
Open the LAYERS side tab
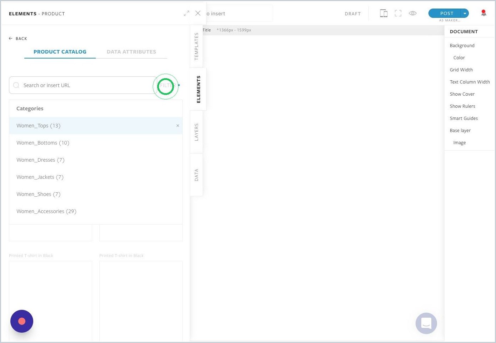point(196,132)
